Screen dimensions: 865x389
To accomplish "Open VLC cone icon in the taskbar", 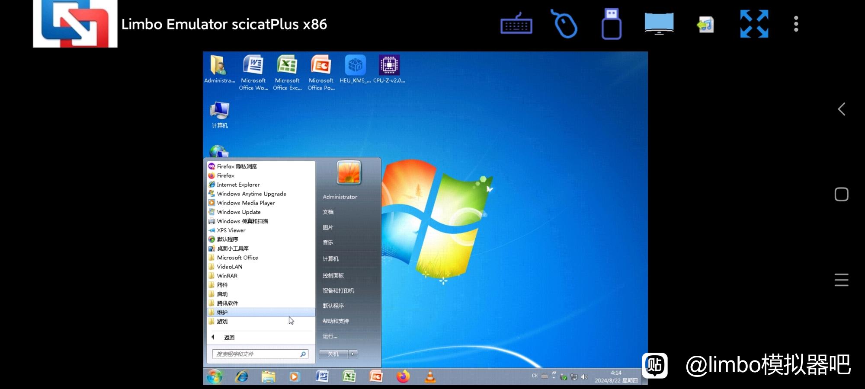I will 430,376.
